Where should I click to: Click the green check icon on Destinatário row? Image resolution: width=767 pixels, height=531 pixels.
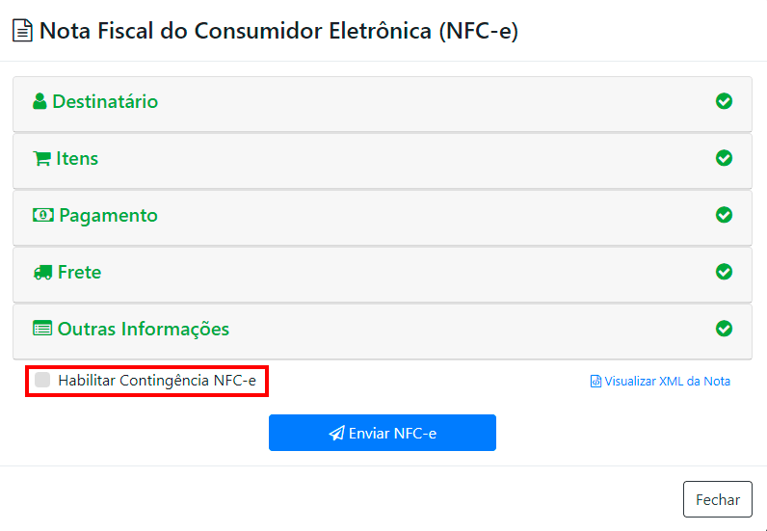point(724,101)
